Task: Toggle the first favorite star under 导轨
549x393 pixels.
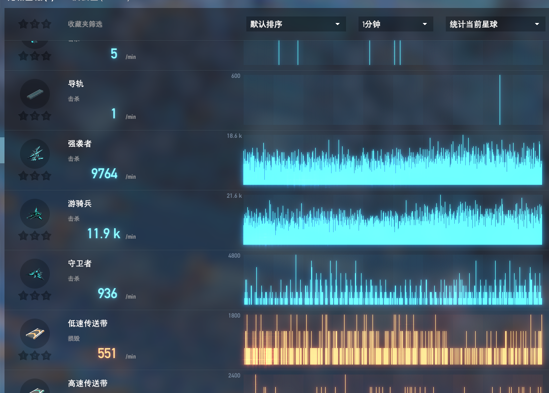Action: point(22,116)
